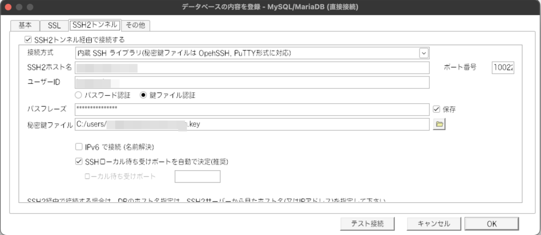The width and height of the screenshot is (541, 235).
Task: Toggle the 保存 checkbox for passphrase
Action: [x=436, y=110]
